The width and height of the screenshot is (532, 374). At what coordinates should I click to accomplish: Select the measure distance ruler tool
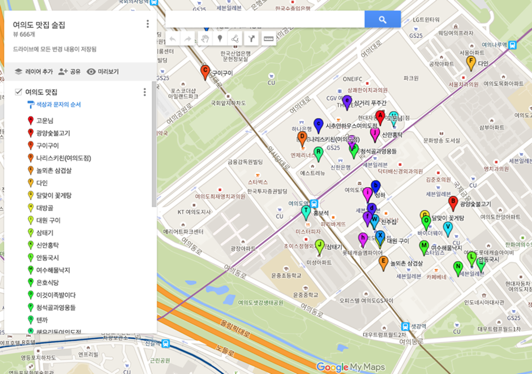click(268, 38)
